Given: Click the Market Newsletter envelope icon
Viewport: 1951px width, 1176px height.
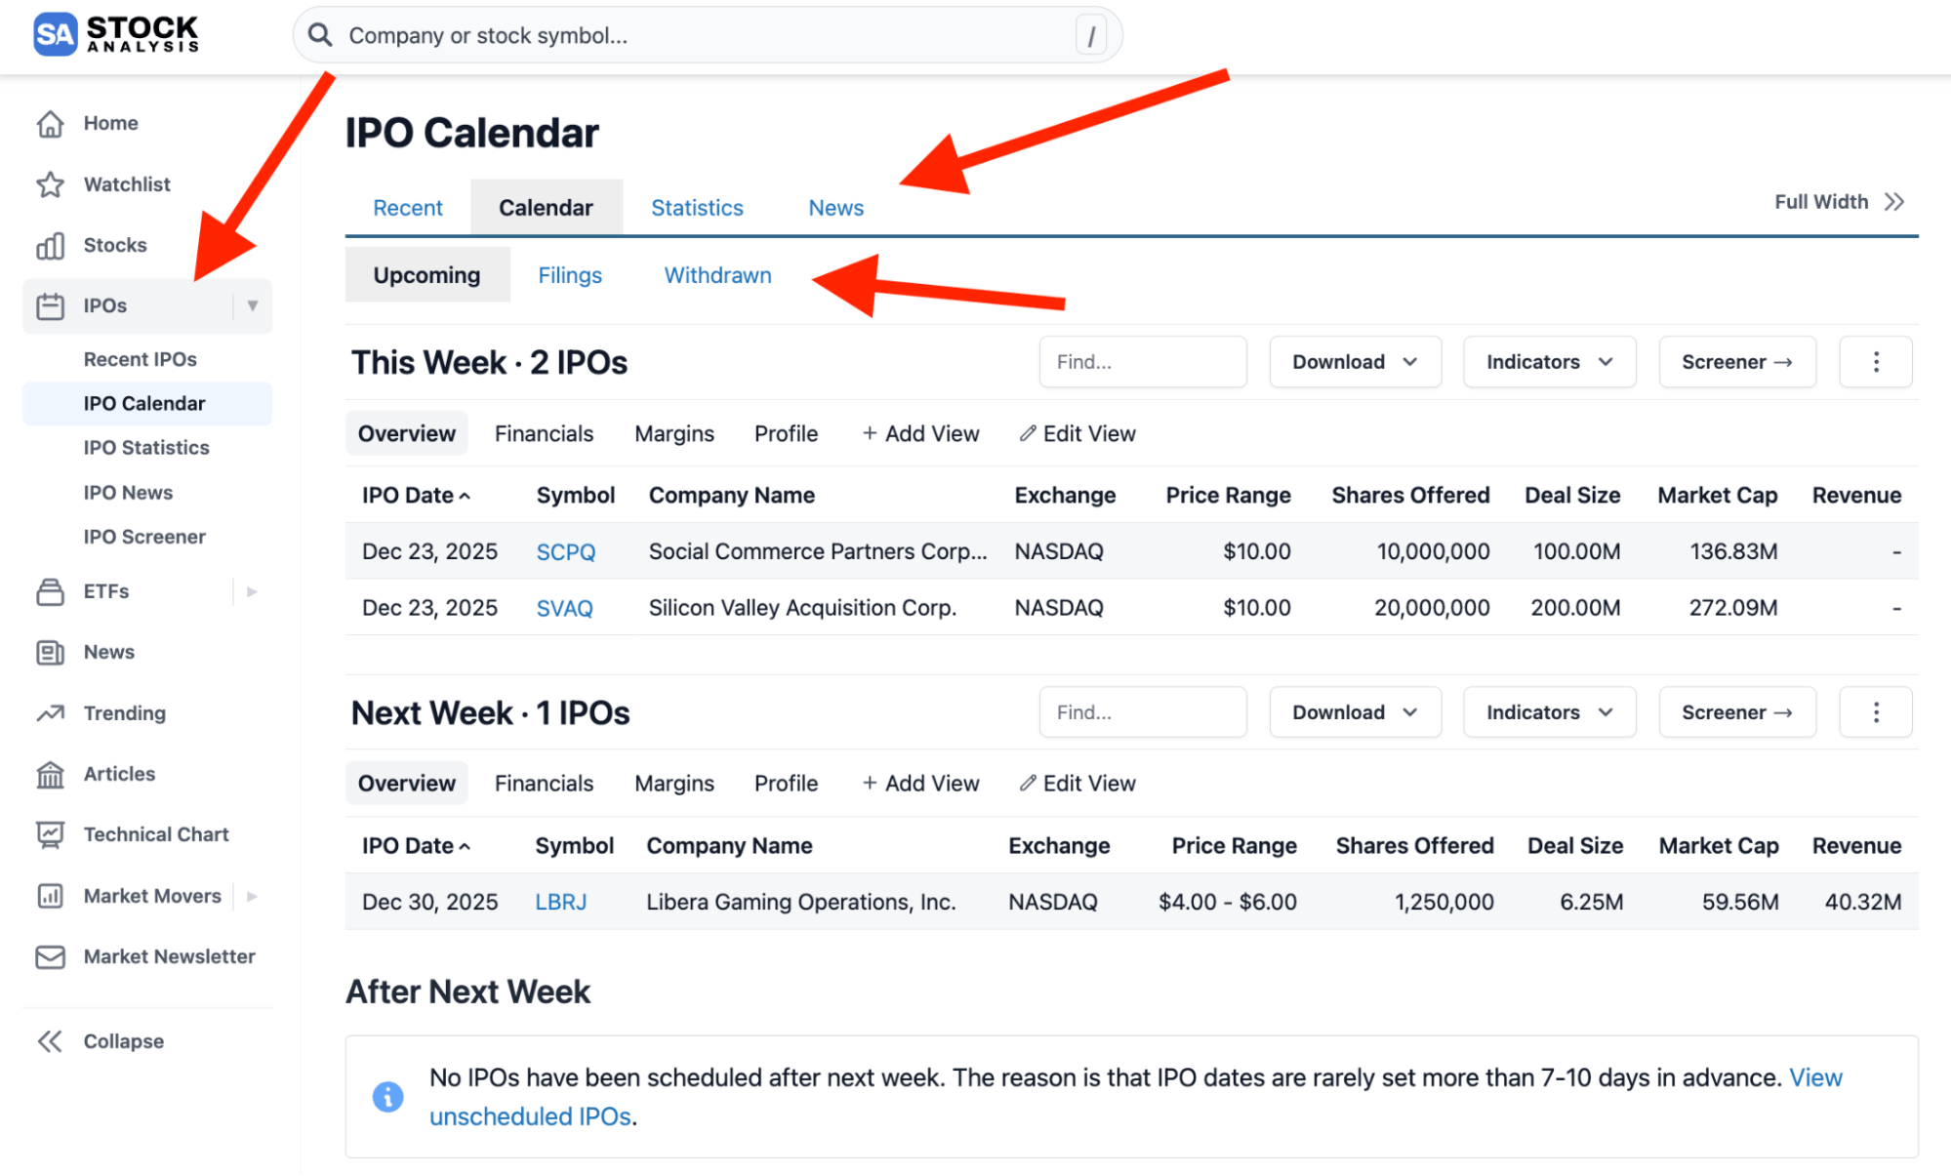Looking at the screenshot, I should point(50,956).
